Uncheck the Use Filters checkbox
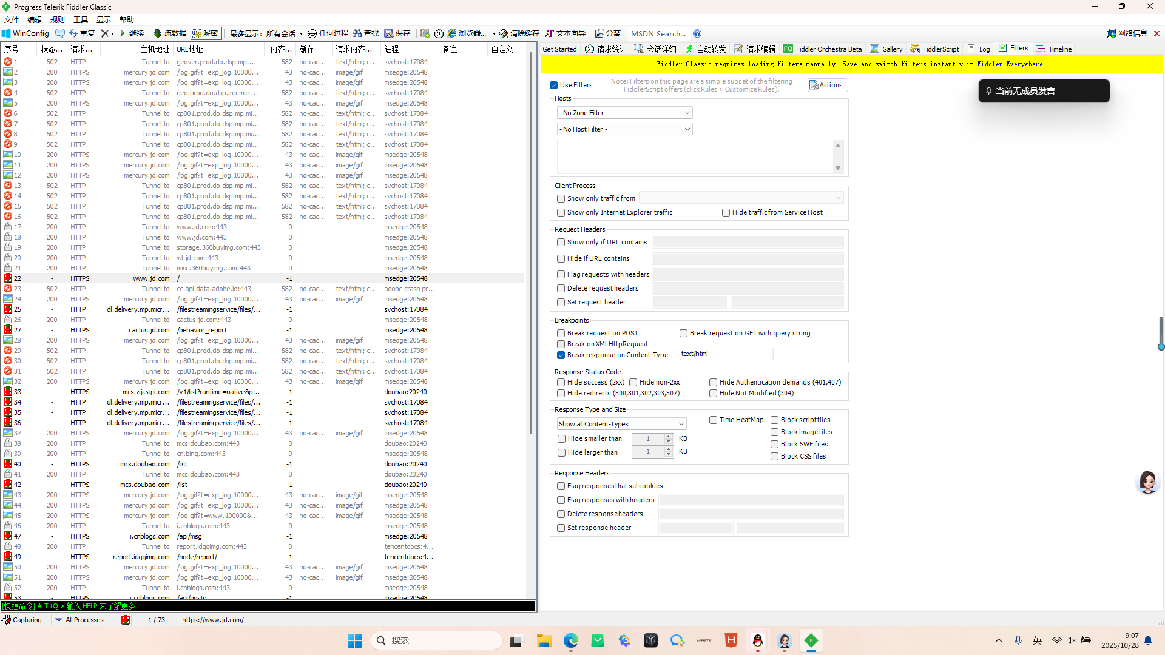Screen dimensions: 1165x655 (x=553, y=86)
